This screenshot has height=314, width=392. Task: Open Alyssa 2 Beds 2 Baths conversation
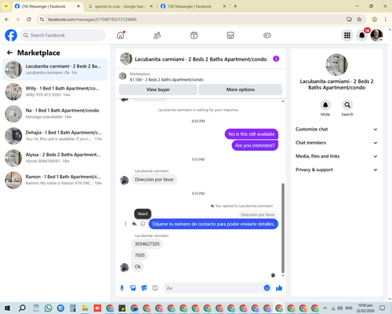[x=55, y=158]
